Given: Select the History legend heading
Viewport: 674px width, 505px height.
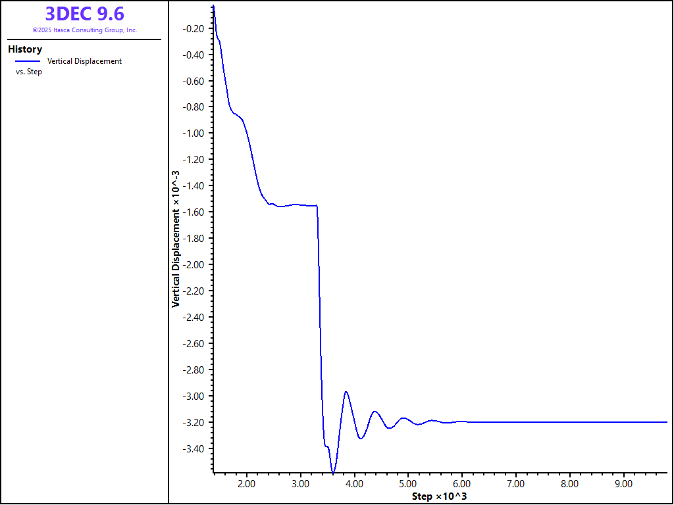Looking at the screenshot, I should [x=25, y=49].
